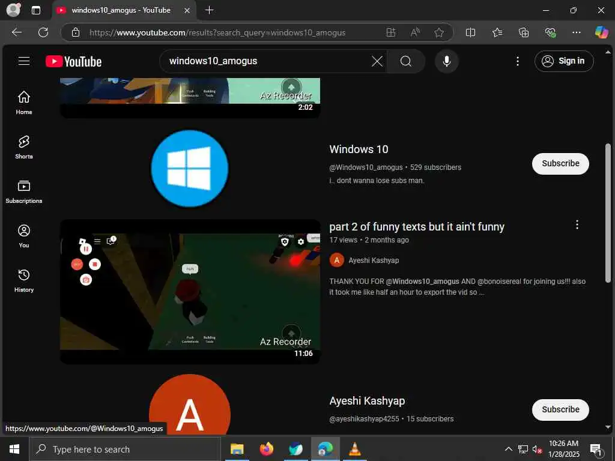
Task: Click the browser address bar URL
Action: point(217,32)
